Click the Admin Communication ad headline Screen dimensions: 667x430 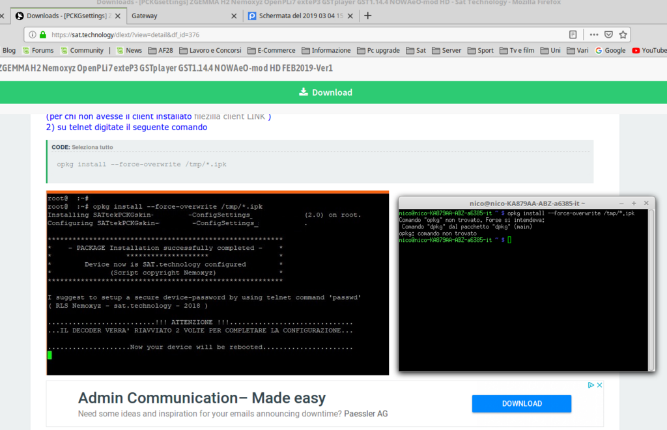tap(202, 398)
